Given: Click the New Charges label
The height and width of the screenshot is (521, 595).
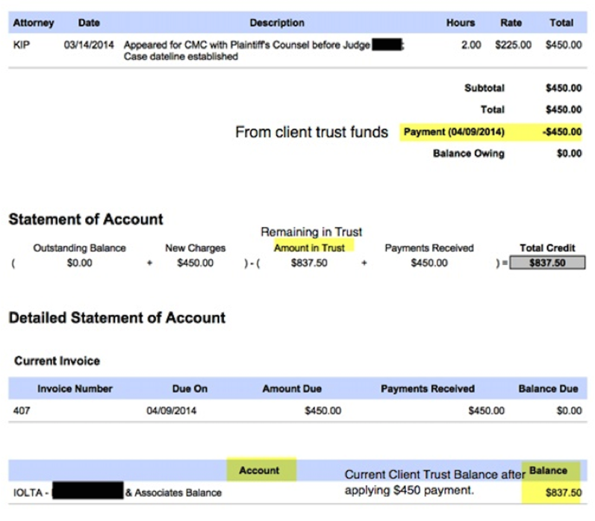Looking at the screenshot, I should pos(195,248).
